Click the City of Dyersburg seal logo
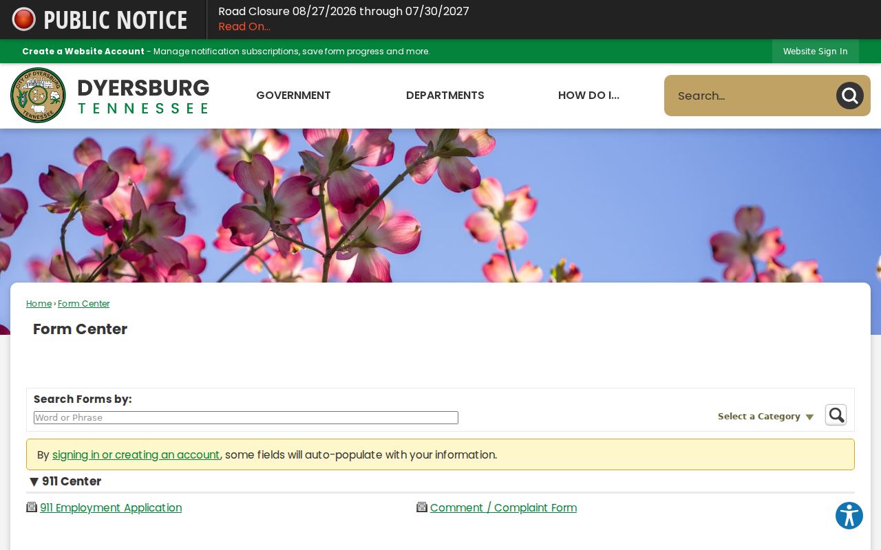 [38, 96]
